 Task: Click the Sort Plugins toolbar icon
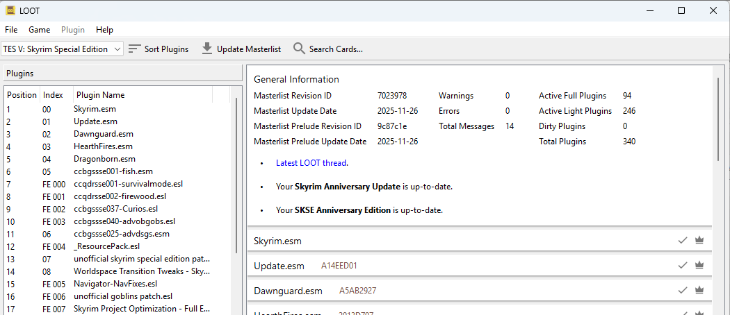pos(135,49)
